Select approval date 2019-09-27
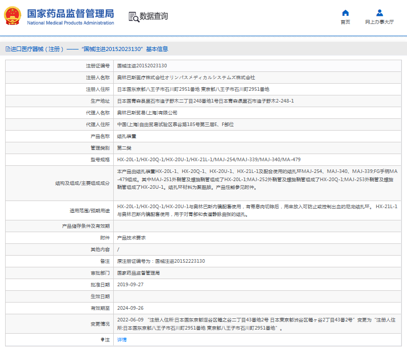This screenshot has height=350, width=407. click(130, 285)
